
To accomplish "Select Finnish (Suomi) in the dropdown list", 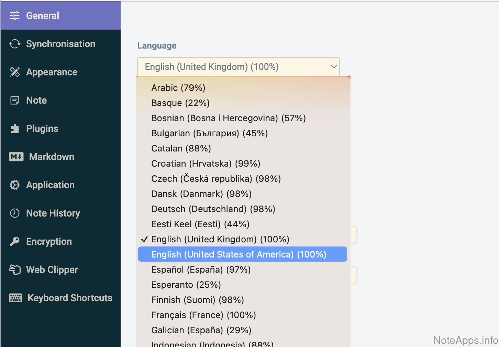I will (x=197, y=300).
